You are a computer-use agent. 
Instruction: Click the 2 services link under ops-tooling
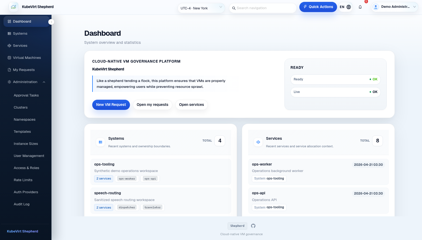point(104,178)
